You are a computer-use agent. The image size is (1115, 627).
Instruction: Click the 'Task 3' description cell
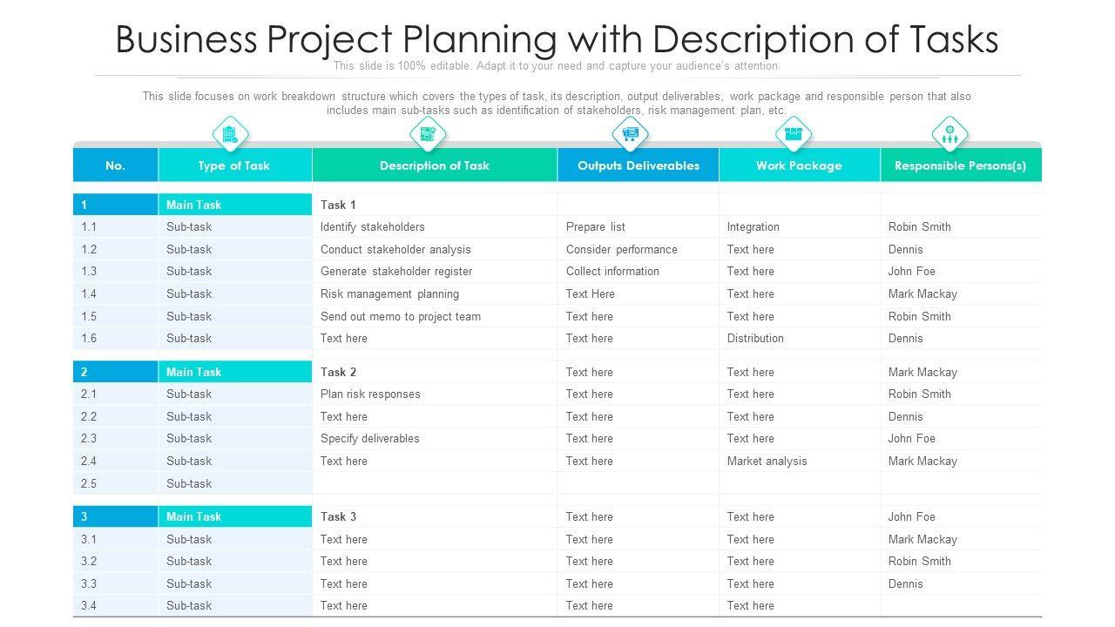[338, 516]
